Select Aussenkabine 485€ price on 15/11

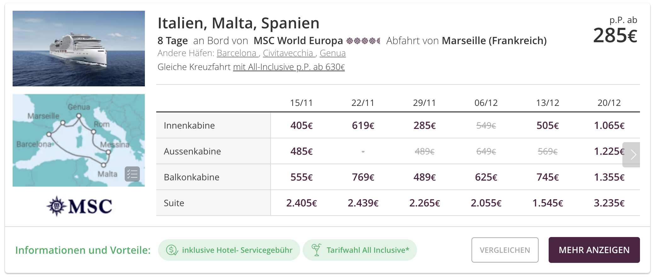pos(301,152)
